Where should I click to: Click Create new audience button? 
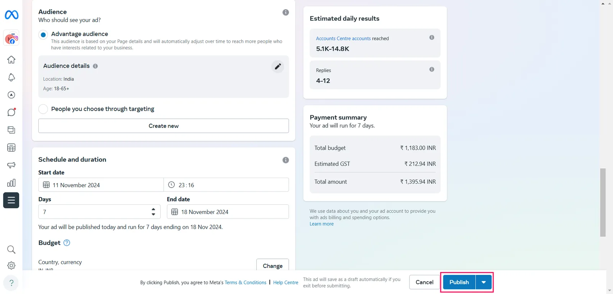click(164, 126)
